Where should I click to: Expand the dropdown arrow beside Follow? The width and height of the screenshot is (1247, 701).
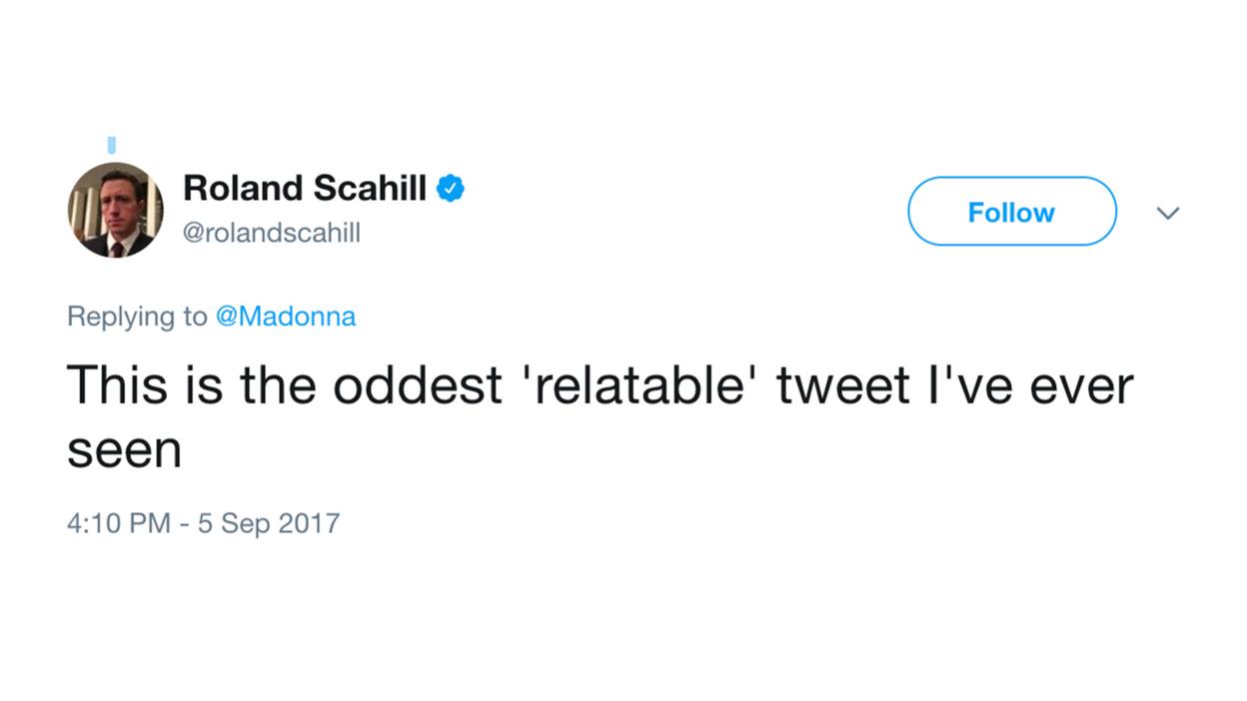point(1168,212)
